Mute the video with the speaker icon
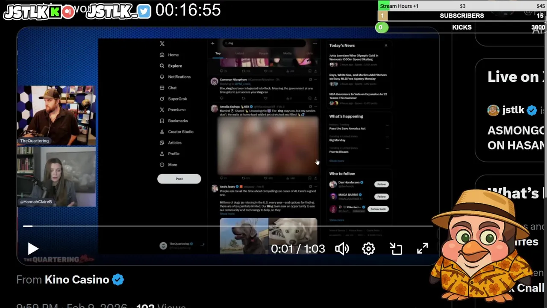547x308 pixels. (x=342, y=249)
